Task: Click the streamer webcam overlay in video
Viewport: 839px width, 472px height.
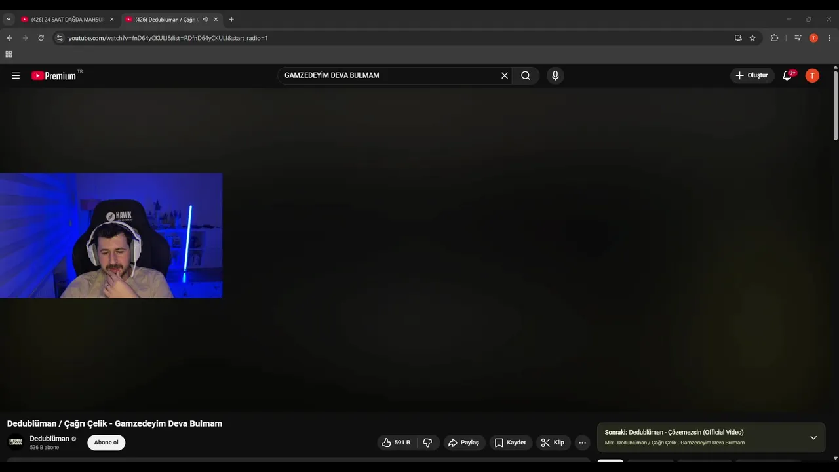Action: point(111,235)
